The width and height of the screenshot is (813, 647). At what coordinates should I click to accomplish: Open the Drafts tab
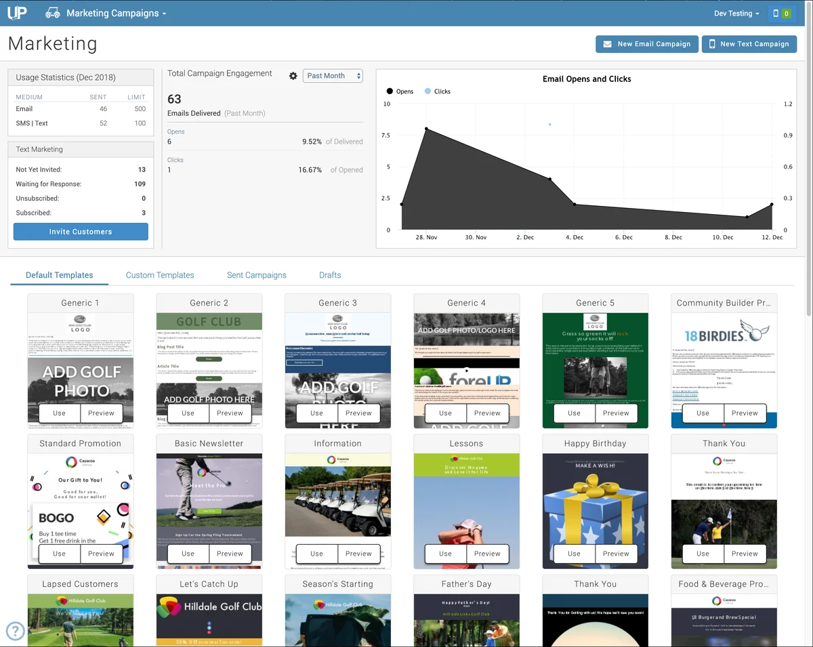point(330,275)
